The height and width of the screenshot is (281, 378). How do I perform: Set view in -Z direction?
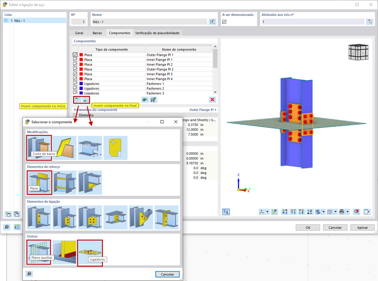pyautogui.click(x=309, y=212)
